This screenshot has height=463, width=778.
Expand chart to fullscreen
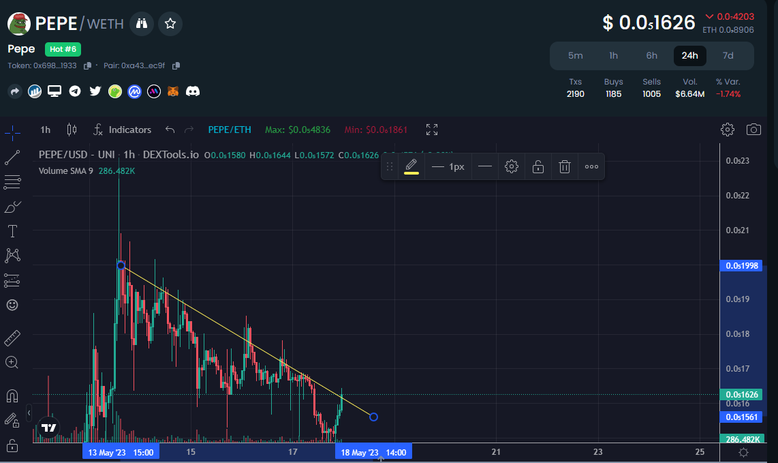[x=432, y=130]
